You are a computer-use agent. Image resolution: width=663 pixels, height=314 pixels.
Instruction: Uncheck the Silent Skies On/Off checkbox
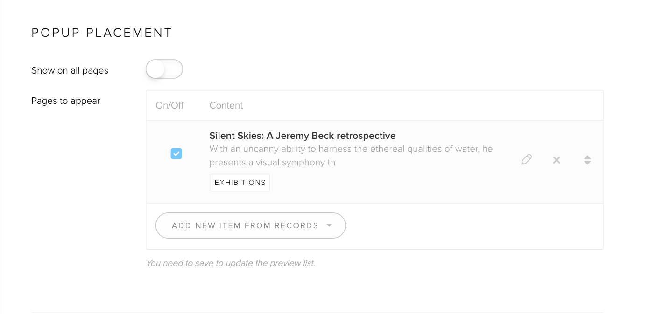pos(176,153)
